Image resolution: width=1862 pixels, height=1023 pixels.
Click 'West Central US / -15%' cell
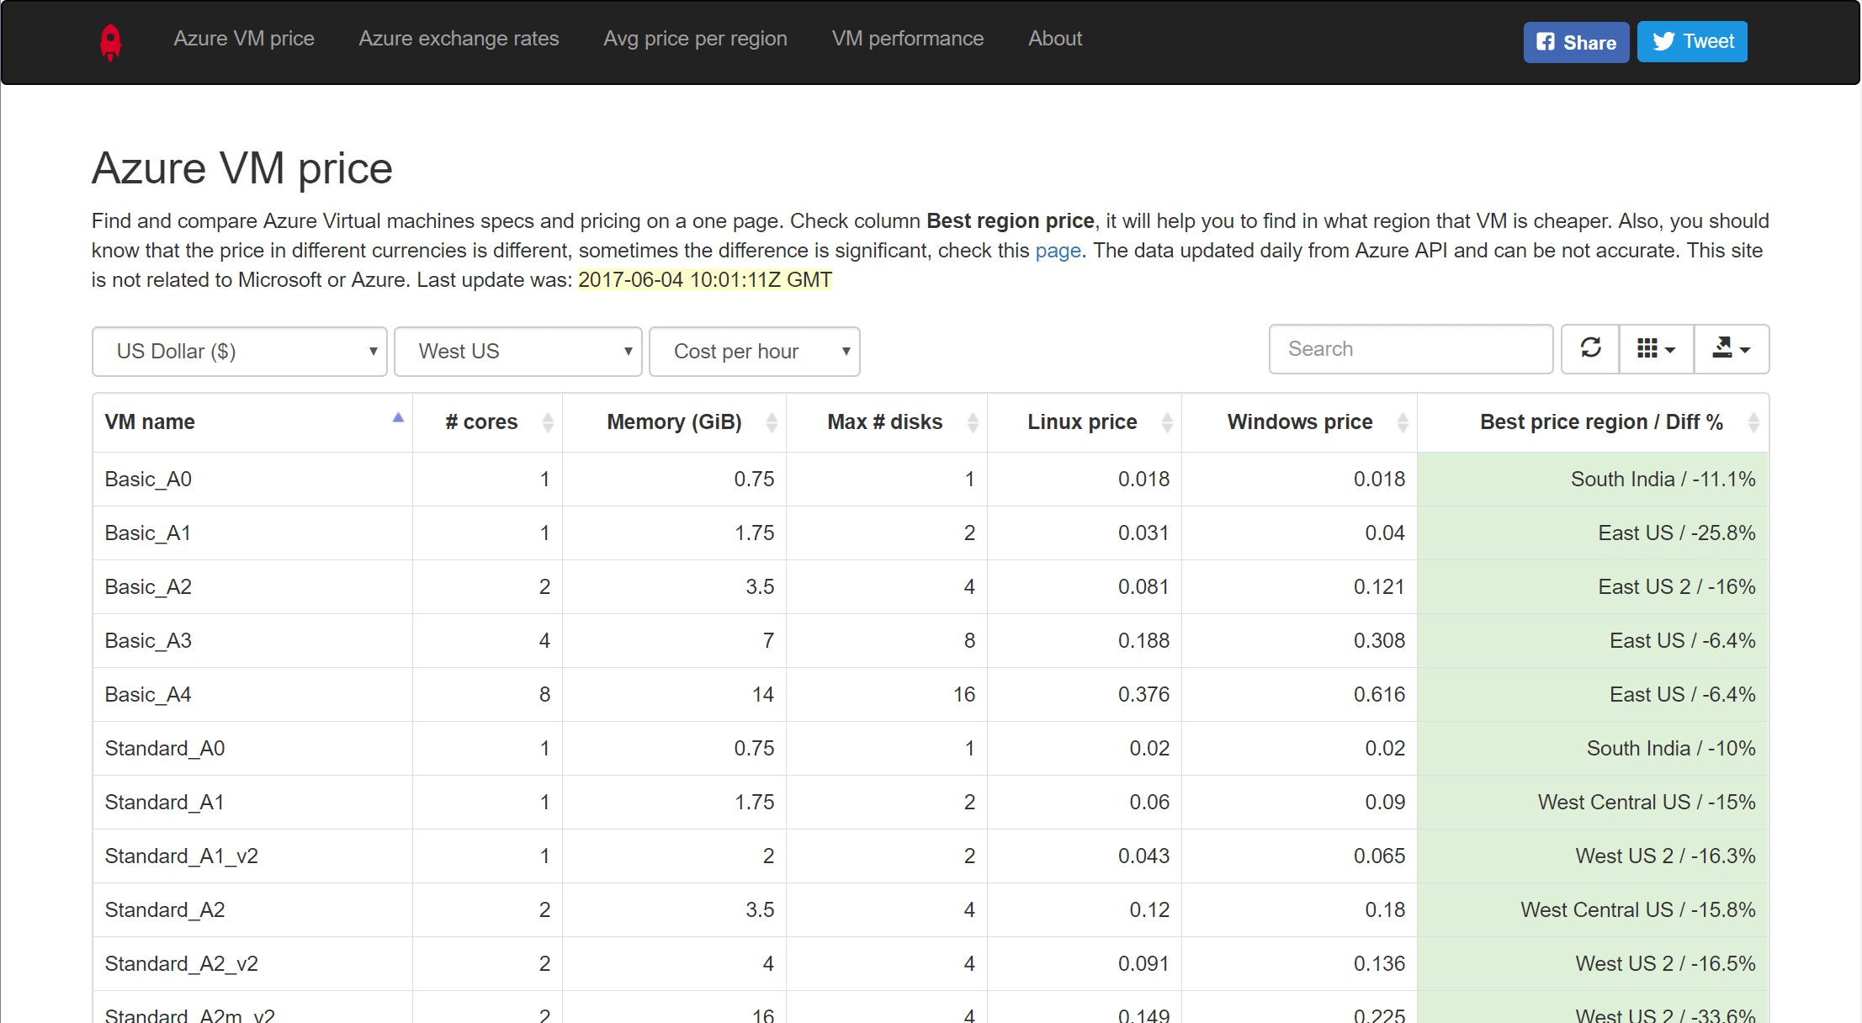(1593, 803)
